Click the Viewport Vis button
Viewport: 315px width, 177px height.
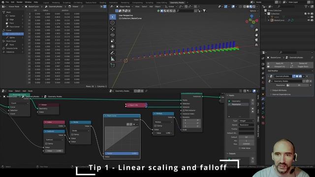[280, 67]
